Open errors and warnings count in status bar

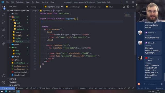[x=34, y=88]
